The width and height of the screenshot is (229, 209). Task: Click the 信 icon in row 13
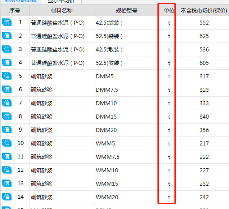coord(7,183)
